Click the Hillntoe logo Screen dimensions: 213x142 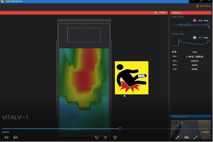[x=203, y=6]
